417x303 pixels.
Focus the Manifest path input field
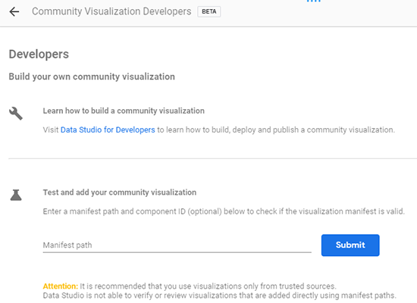click(x=177, y=245)
